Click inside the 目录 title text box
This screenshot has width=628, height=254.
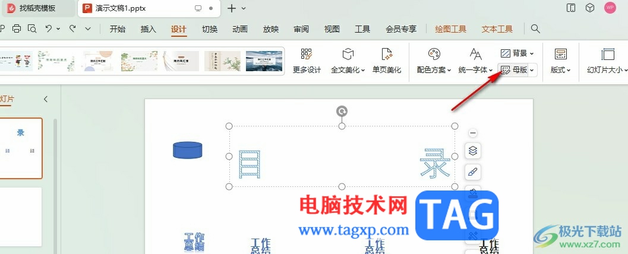coord(342,157)
